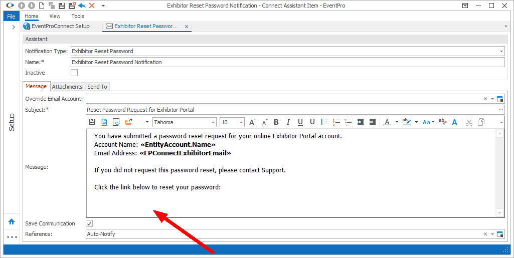Toggle double Underline formatting

[312, 122]
